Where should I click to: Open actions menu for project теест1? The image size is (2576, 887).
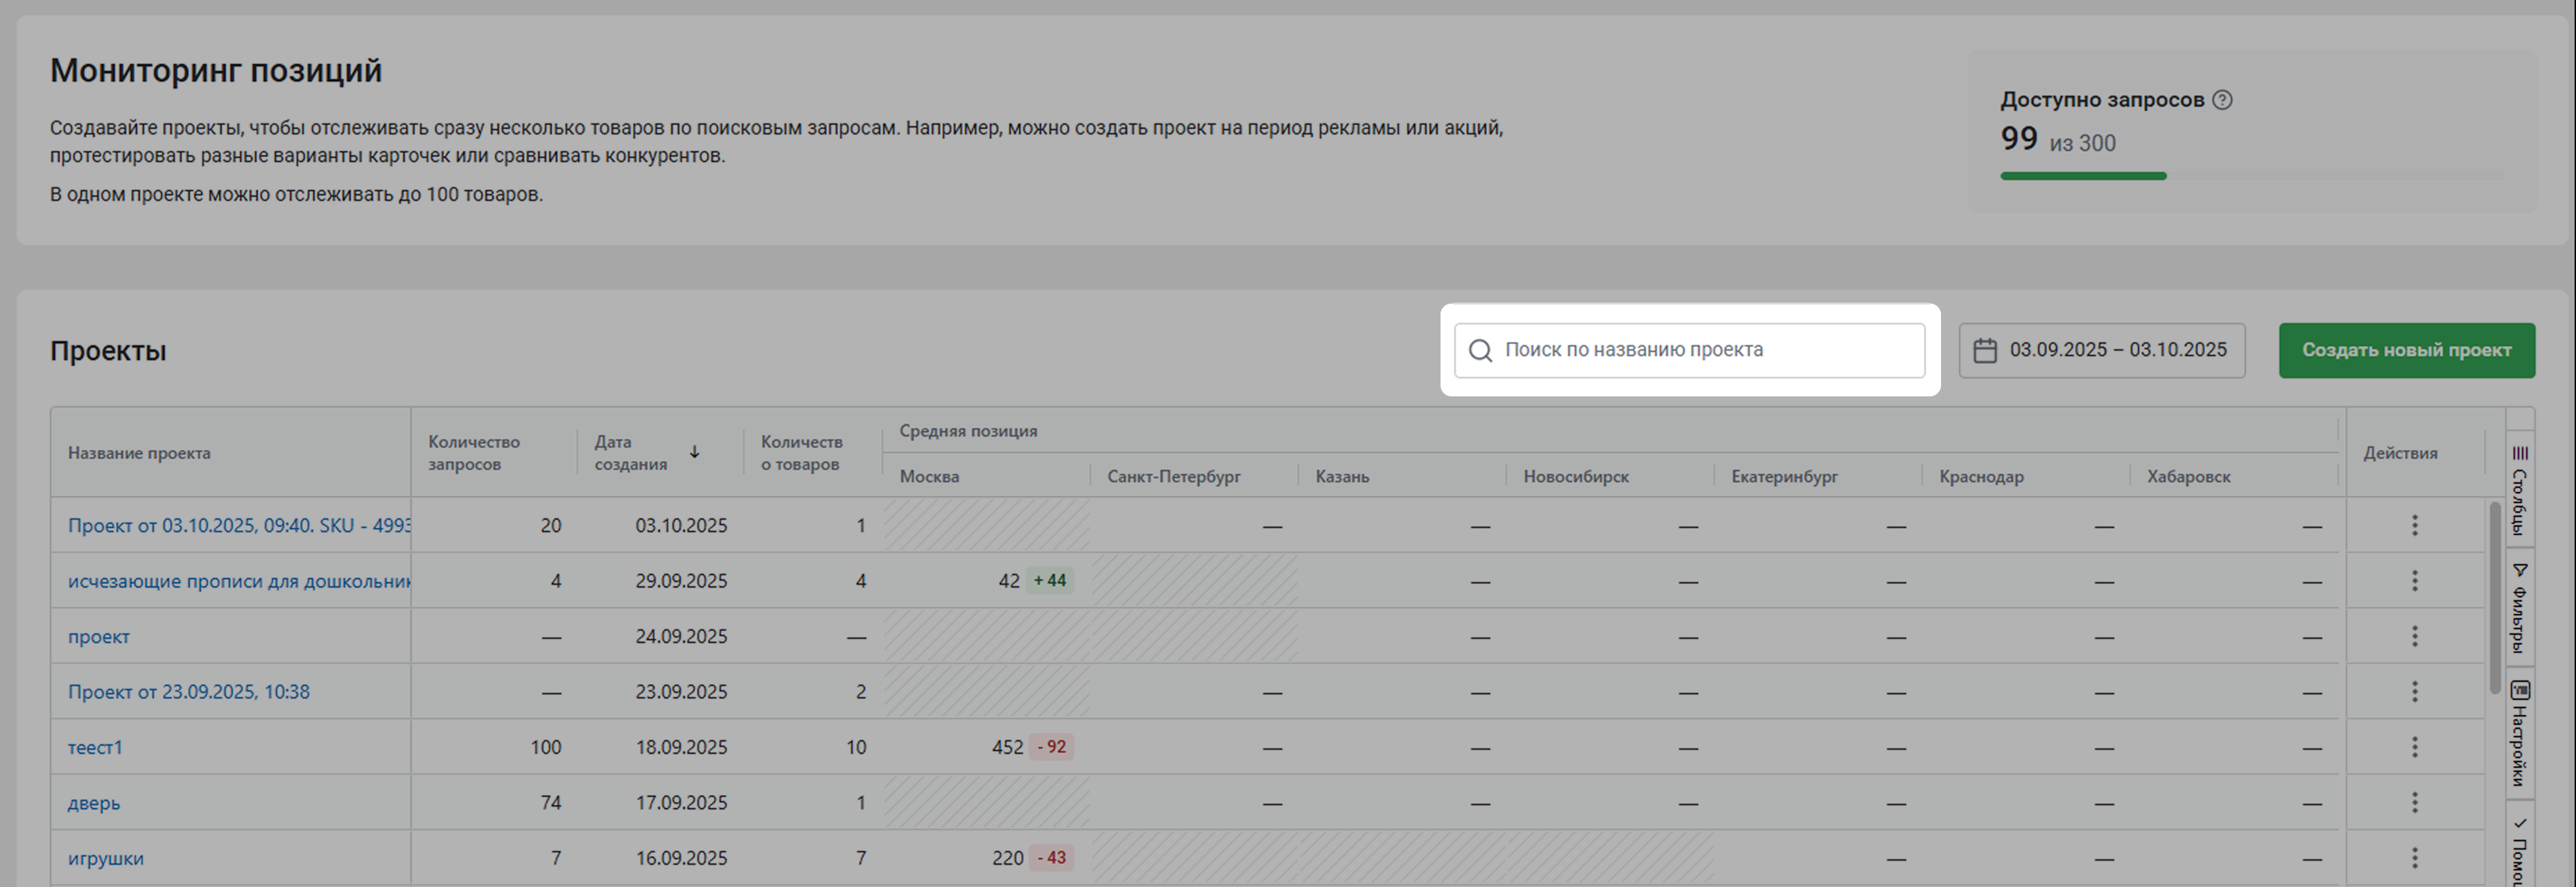pos(2414,747)
